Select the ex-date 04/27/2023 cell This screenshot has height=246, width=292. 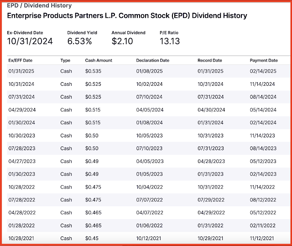pos(22,161)
